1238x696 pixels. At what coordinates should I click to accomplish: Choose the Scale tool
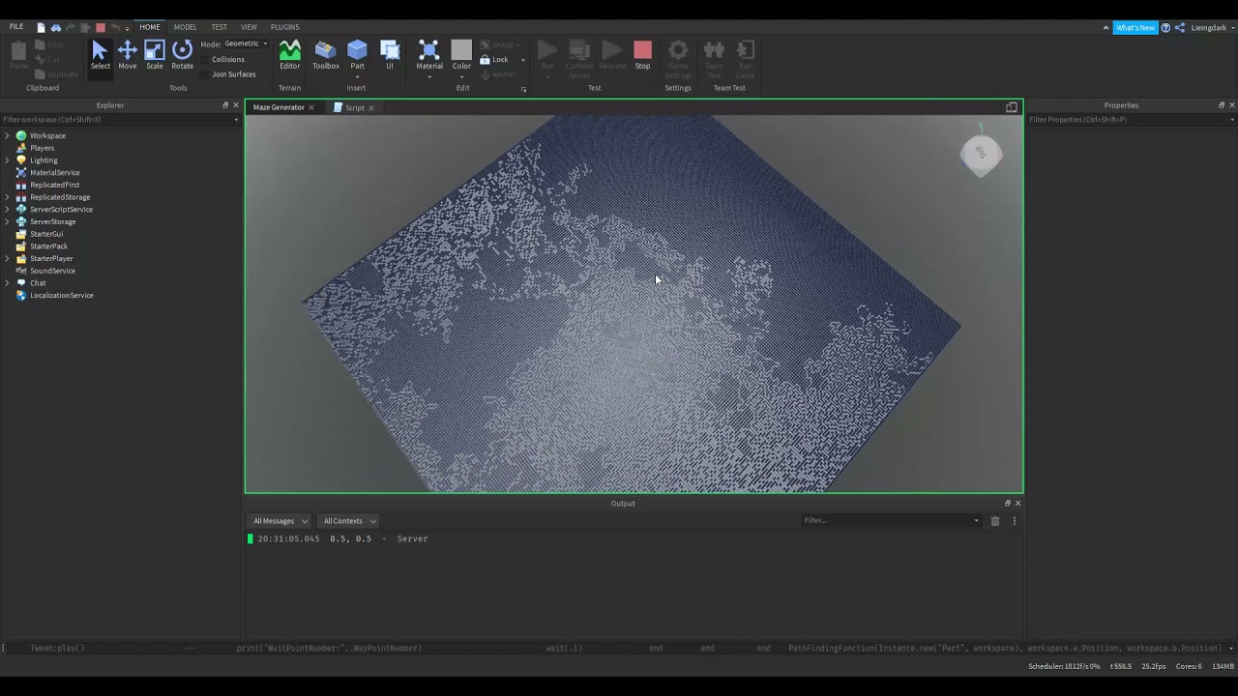point(155,55)
